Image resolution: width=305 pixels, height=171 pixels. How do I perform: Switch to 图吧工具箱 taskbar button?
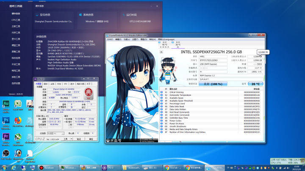90,168
